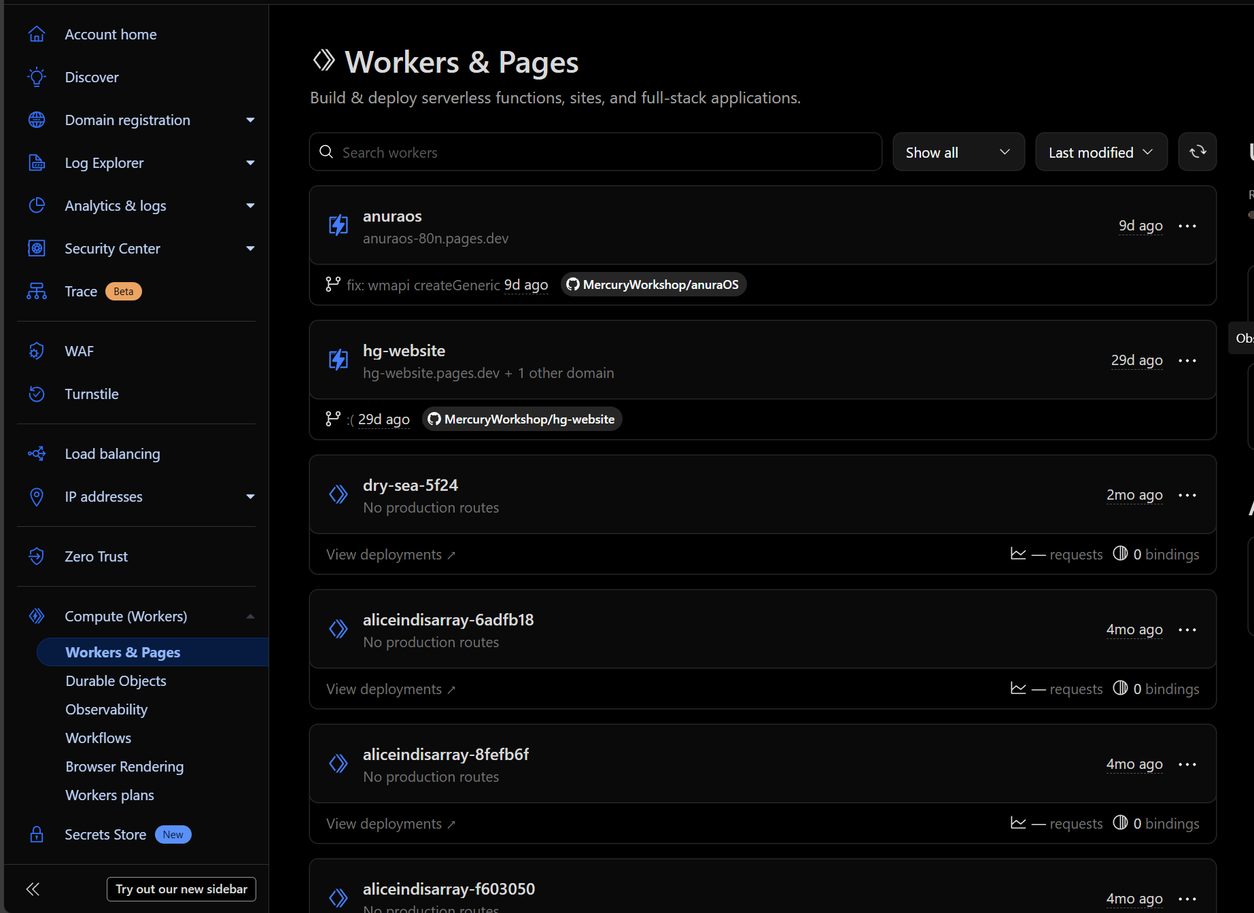Click View deployments for aliceindisarray-8fefb6f
This screenshot has width=1254, height=913.
(x=391, y=824)
